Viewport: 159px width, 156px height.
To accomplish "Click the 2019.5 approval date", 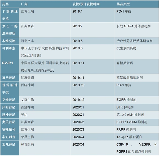I will 77,41.
